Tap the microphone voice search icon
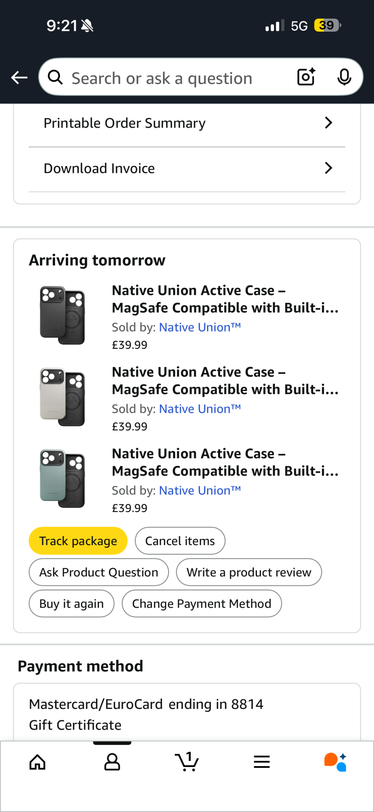The width and height of the screenshot is (374, 812). click(x=344, y=77)
